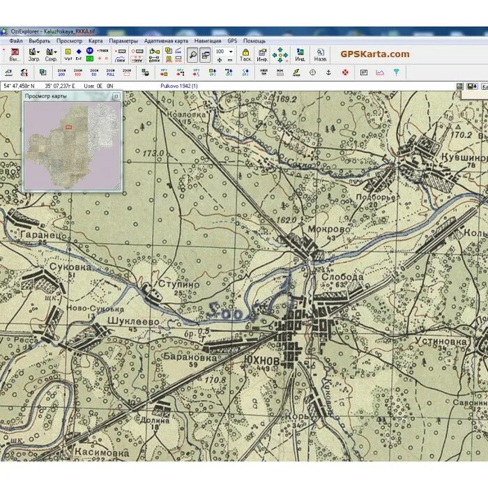
Task: Click the Zoom 100 button
Action: [x=77, y=73]
